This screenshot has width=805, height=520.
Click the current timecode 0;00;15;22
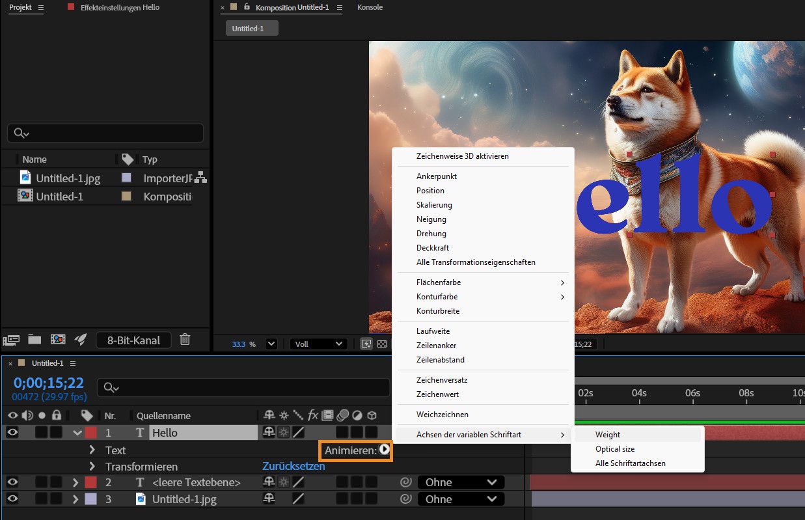[x=49, y=383]
